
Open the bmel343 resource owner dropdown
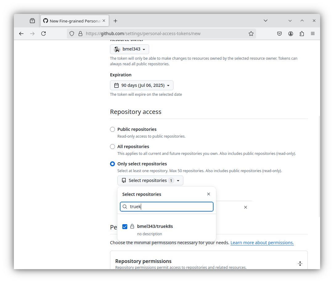pyautogui.click(x=129, y=49)
